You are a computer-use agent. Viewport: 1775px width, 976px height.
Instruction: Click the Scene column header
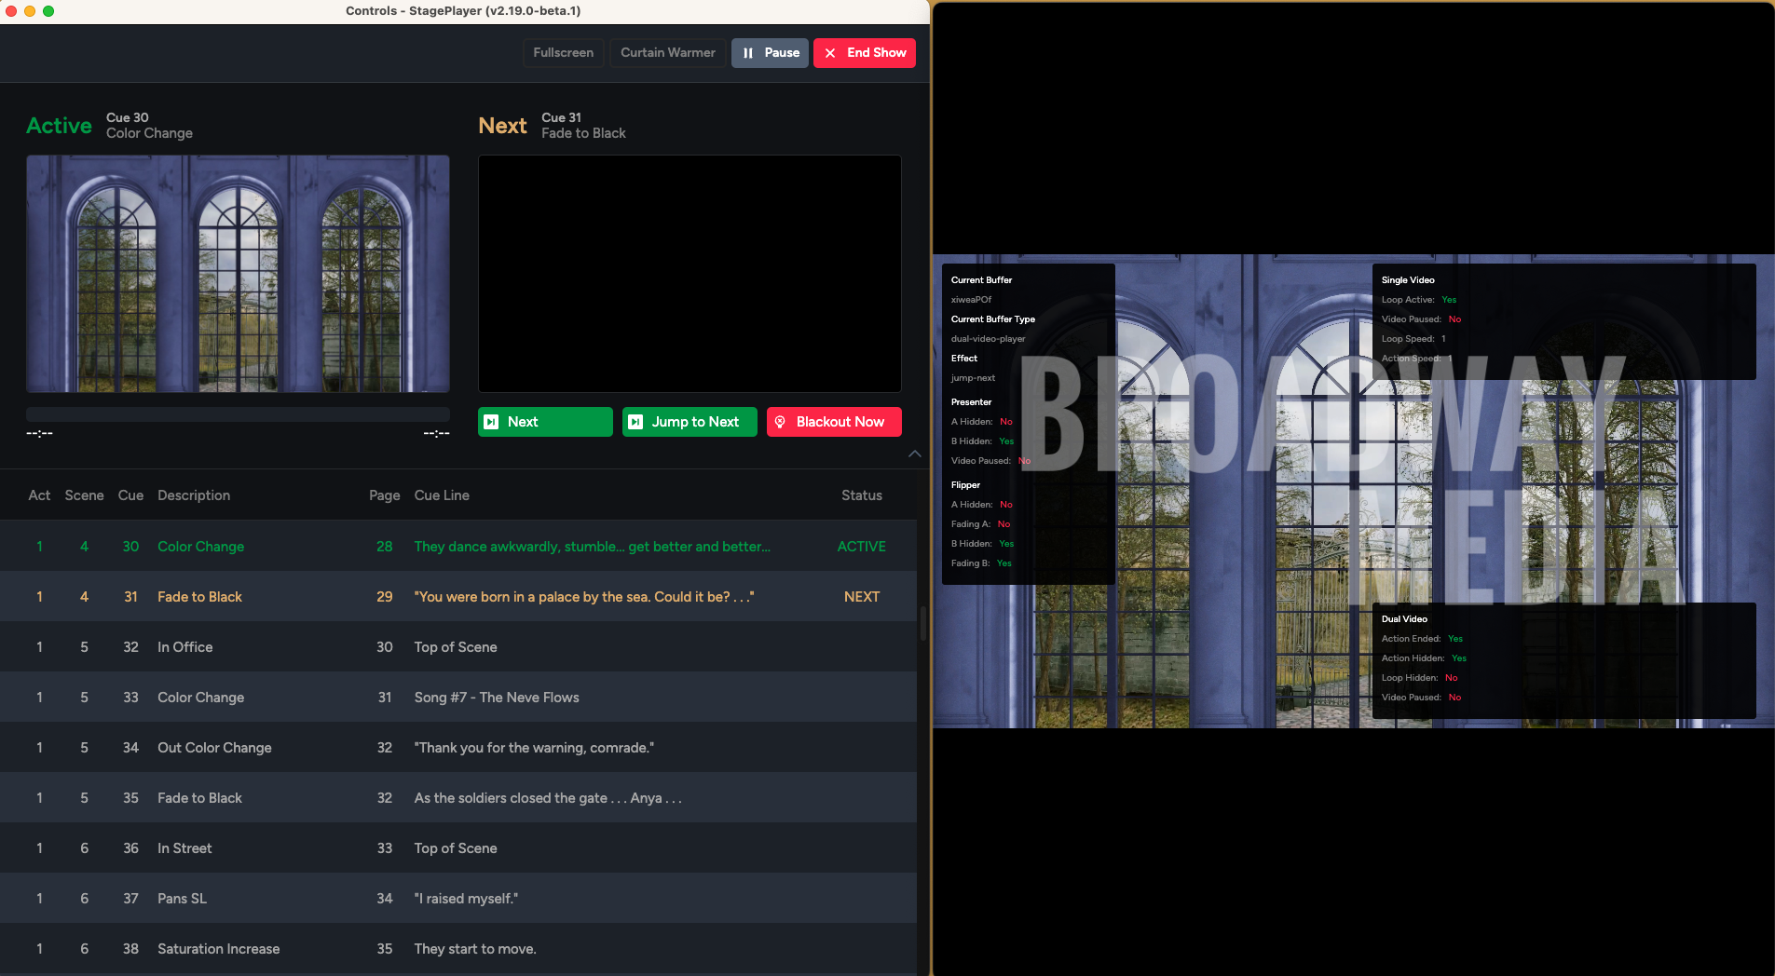[84, 495]
